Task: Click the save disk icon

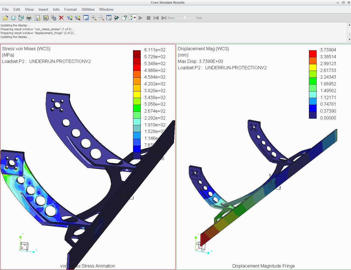Action: 13,18
